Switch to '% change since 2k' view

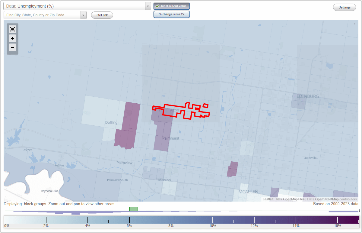[x=172, y=14]
